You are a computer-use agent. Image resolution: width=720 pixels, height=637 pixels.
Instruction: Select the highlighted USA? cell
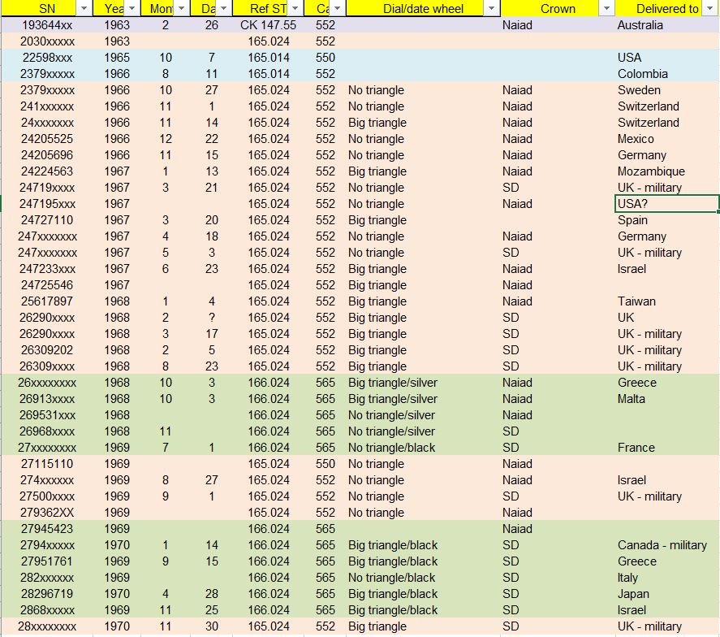pyautogui.click(x=666, y=204)
